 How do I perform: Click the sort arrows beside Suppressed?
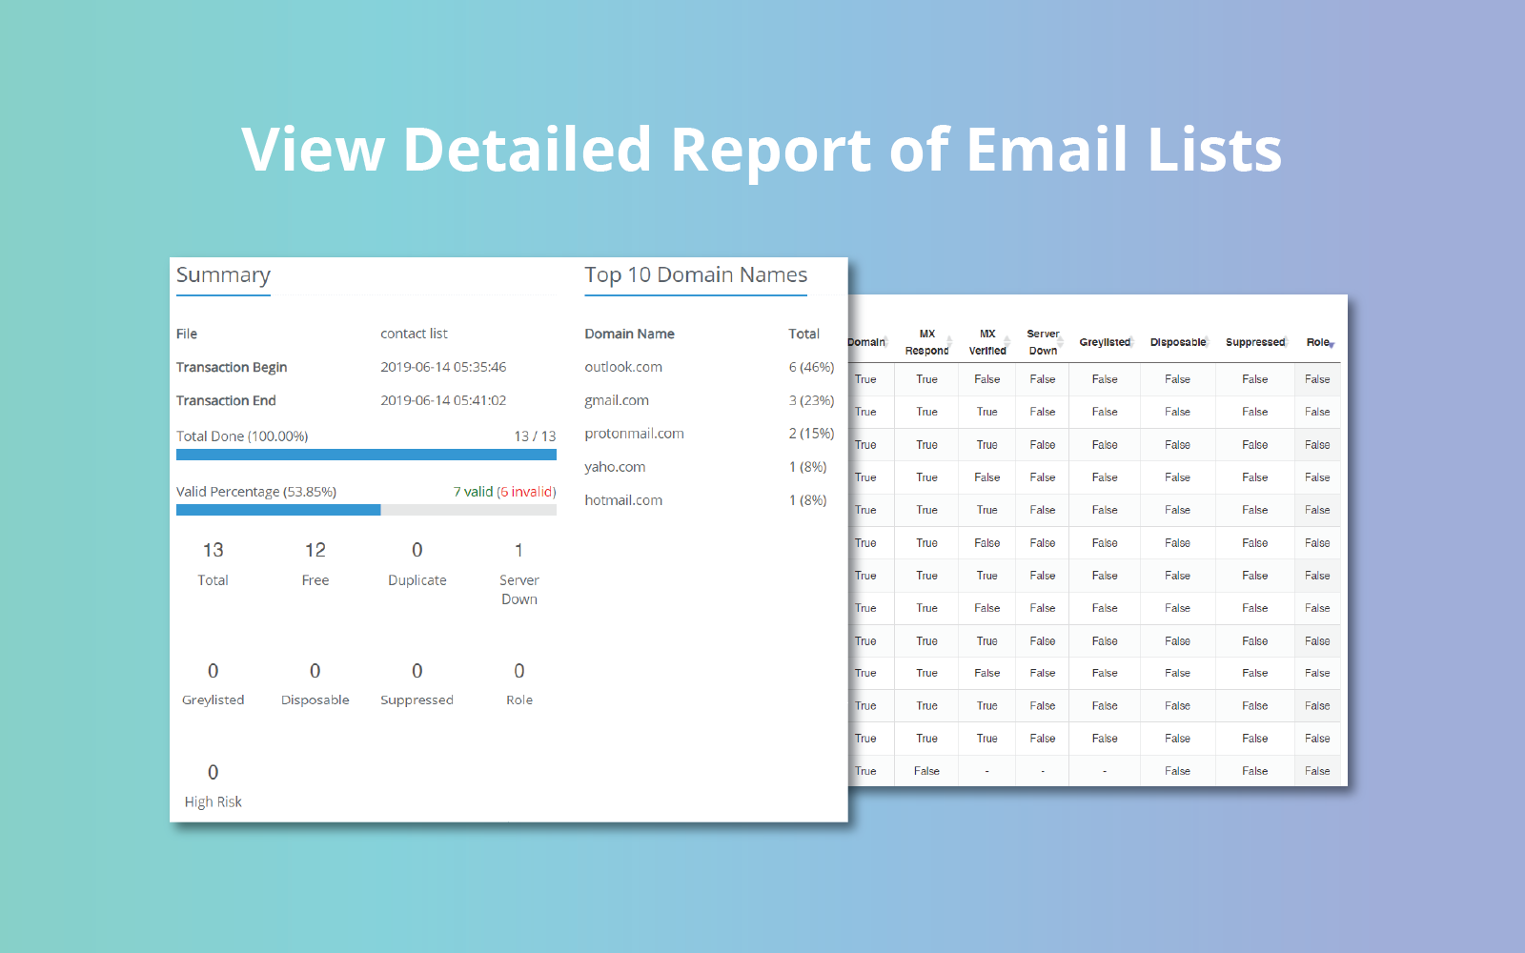(x=1287, y=343)
